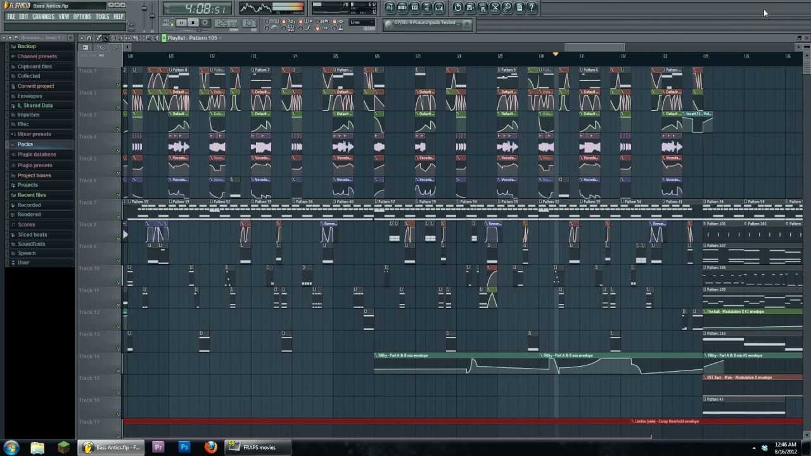This screenshot has height=456, width=811.
Task: Toggle mute on Track 1
Action: click(118, 85)
